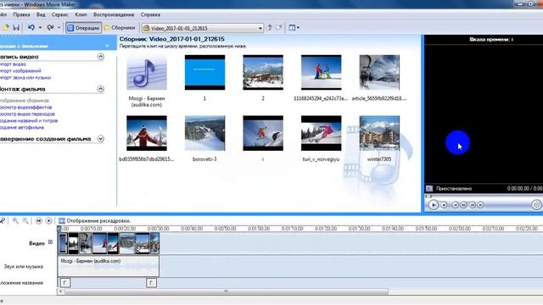Select the Mozgi - Бармен audio clip icon
The width and height of the screenshot is (543, 305).
[x=147, y=72]
